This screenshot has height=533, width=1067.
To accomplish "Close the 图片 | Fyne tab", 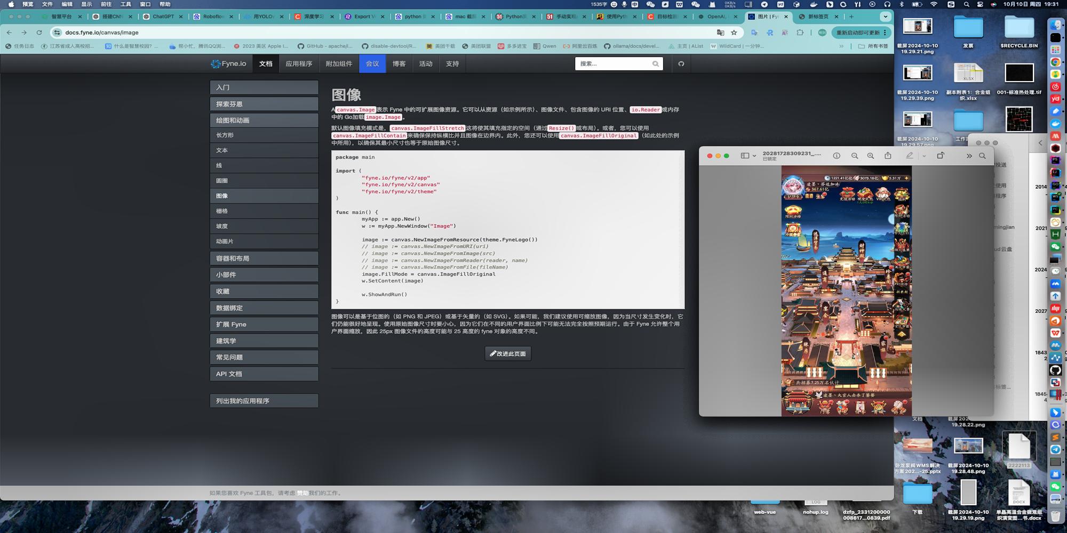I will point(786,17).
